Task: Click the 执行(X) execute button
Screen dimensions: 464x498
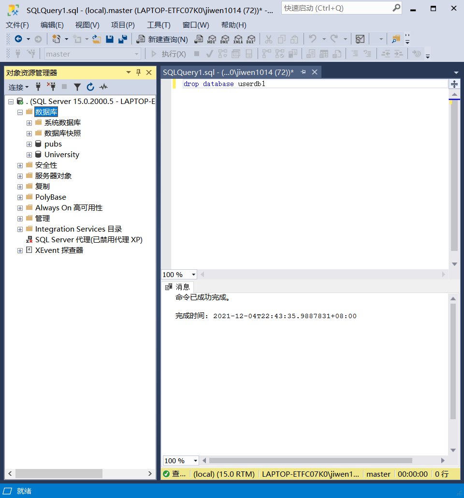Action: click(x=169, y=54)
